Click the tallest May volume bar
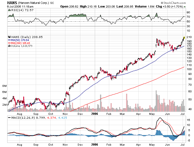The height and width of the screenshot is (147, 194). point(156,101)
